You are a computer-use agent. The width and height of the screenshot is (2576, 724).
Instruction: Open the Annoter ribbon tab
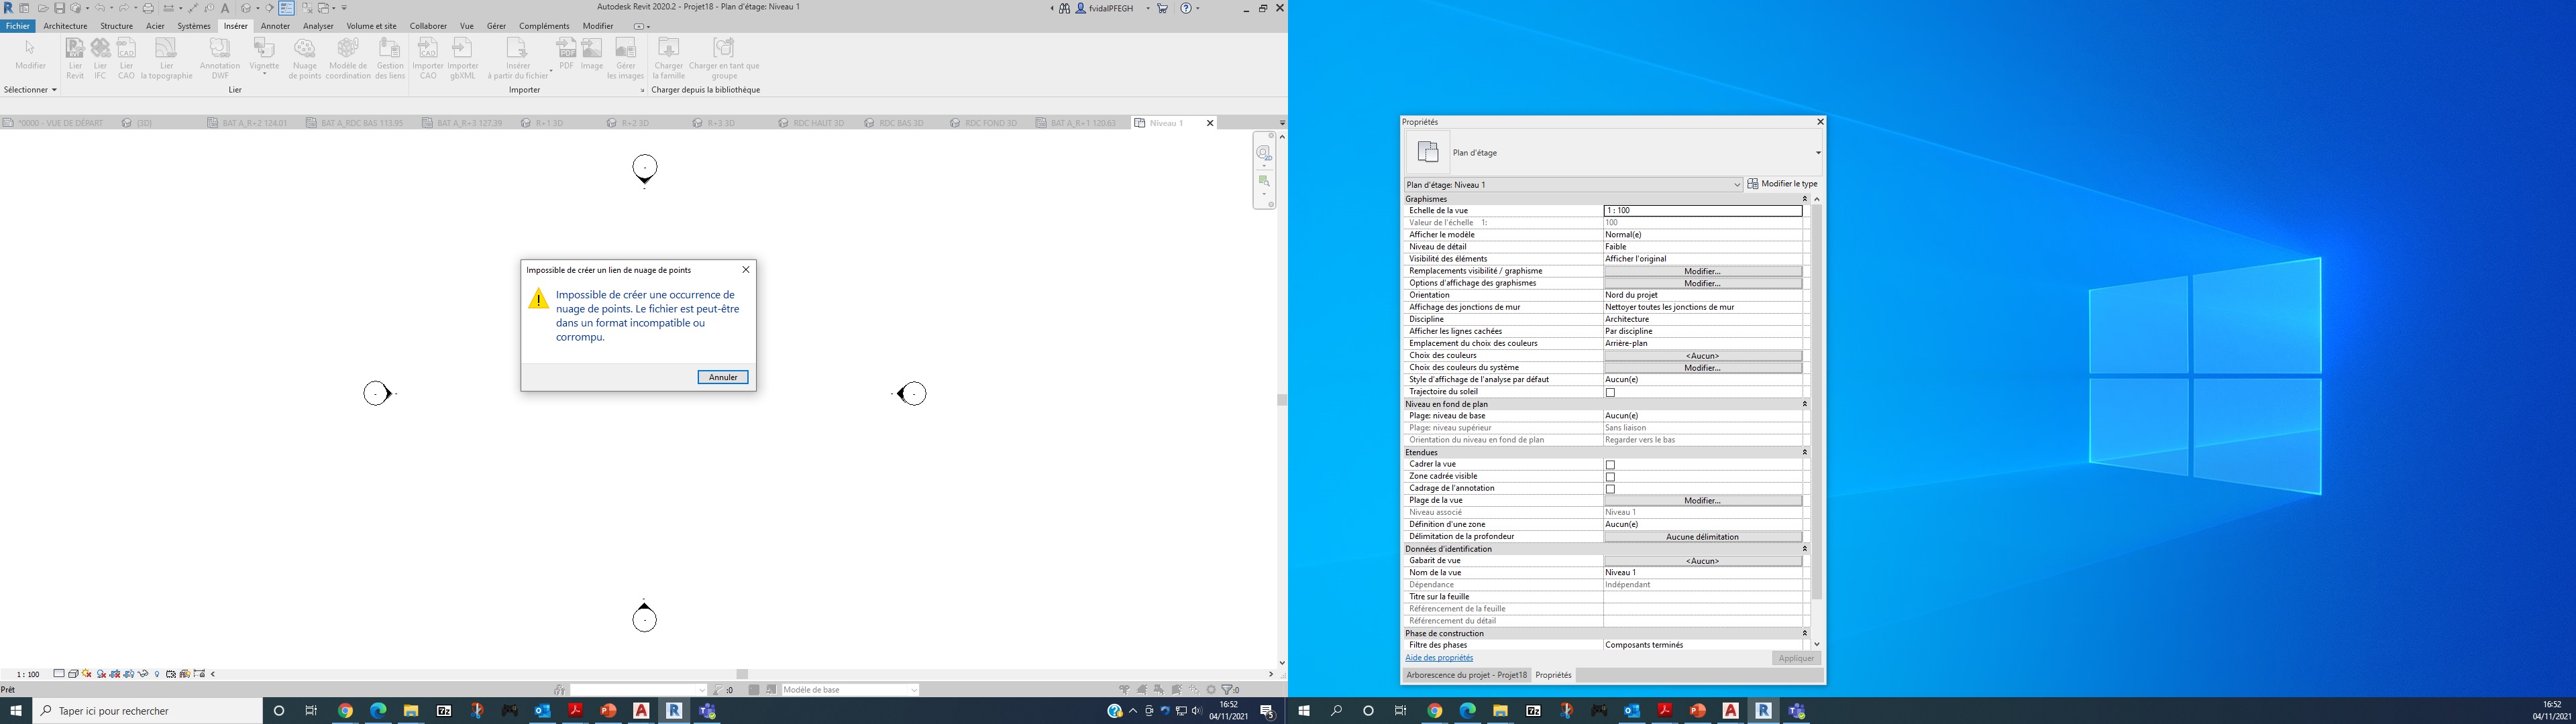click(x=275, y=26)
